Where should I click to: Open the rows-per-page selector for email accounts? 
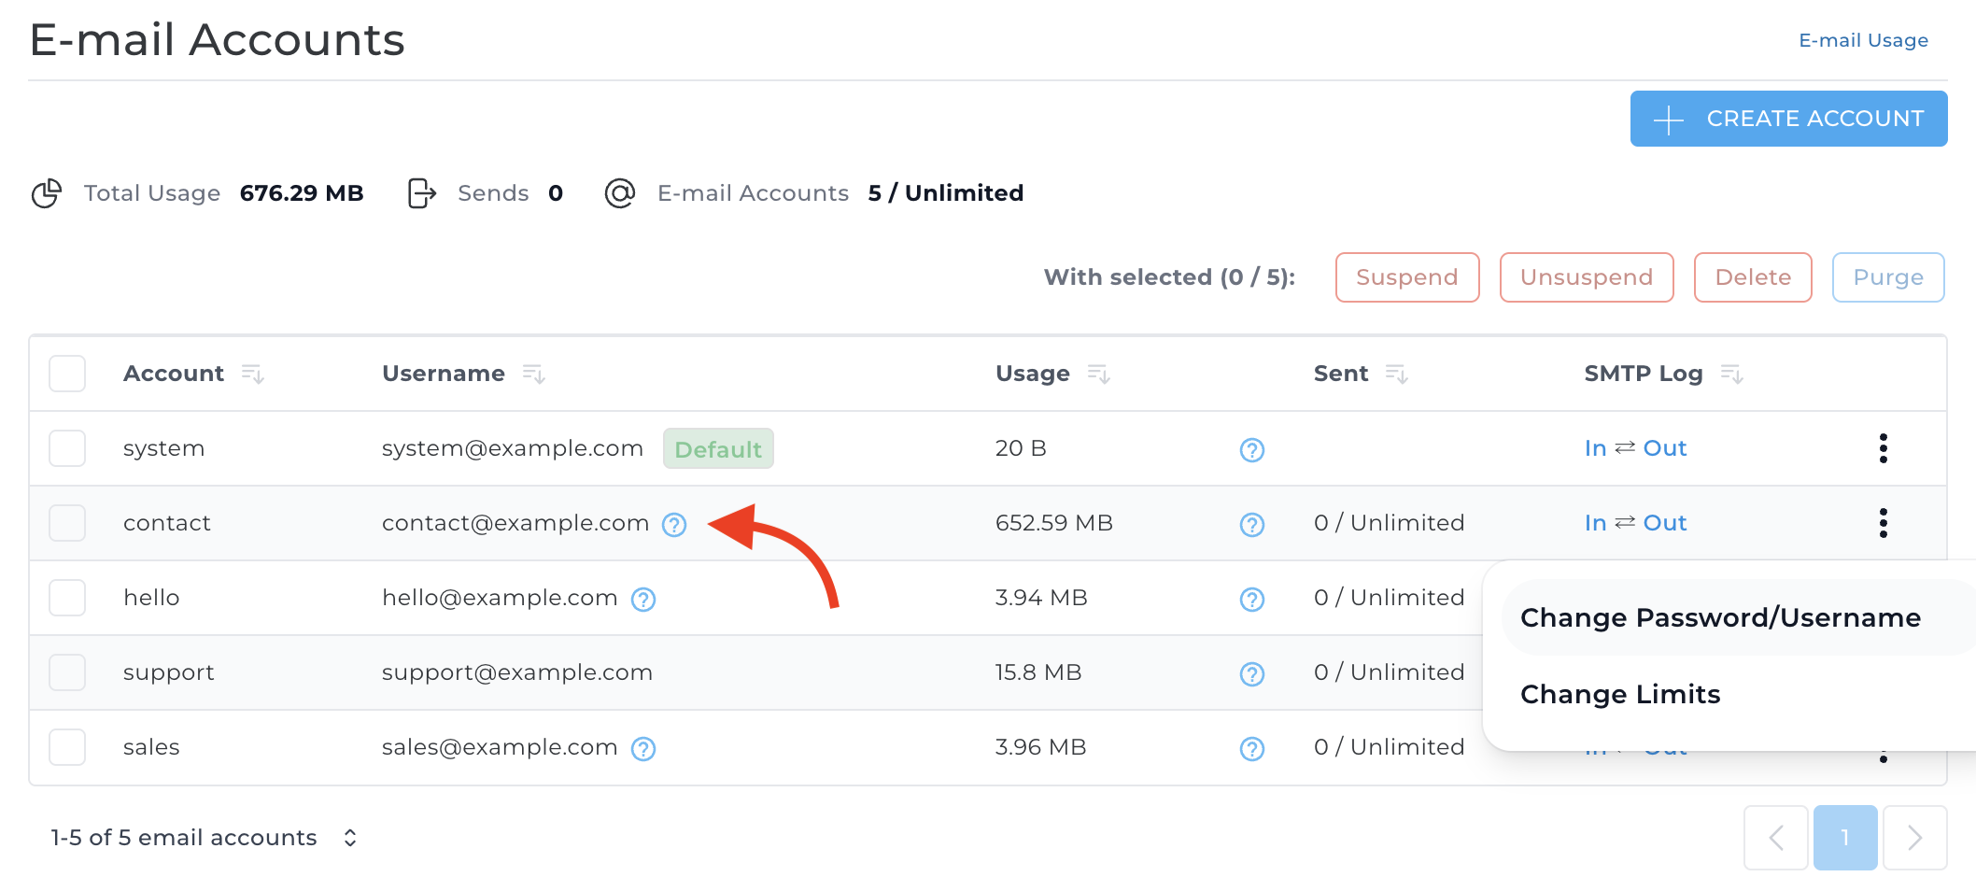[349, 838]
